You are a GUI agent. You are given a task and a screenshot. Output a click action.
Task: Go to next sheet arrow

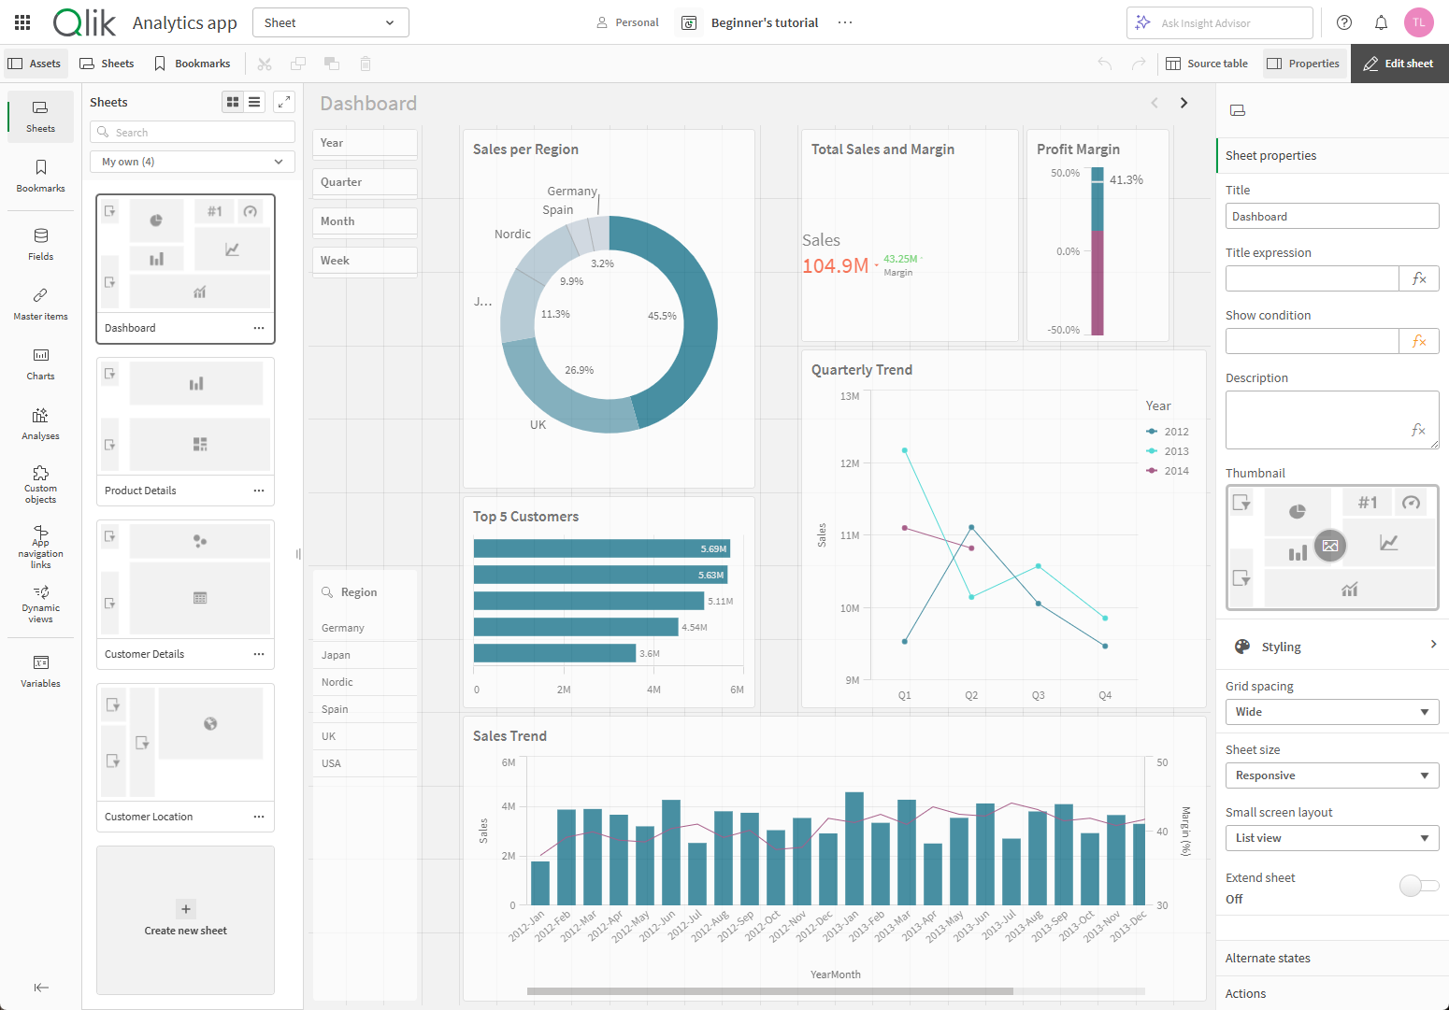pos(1184,103)
